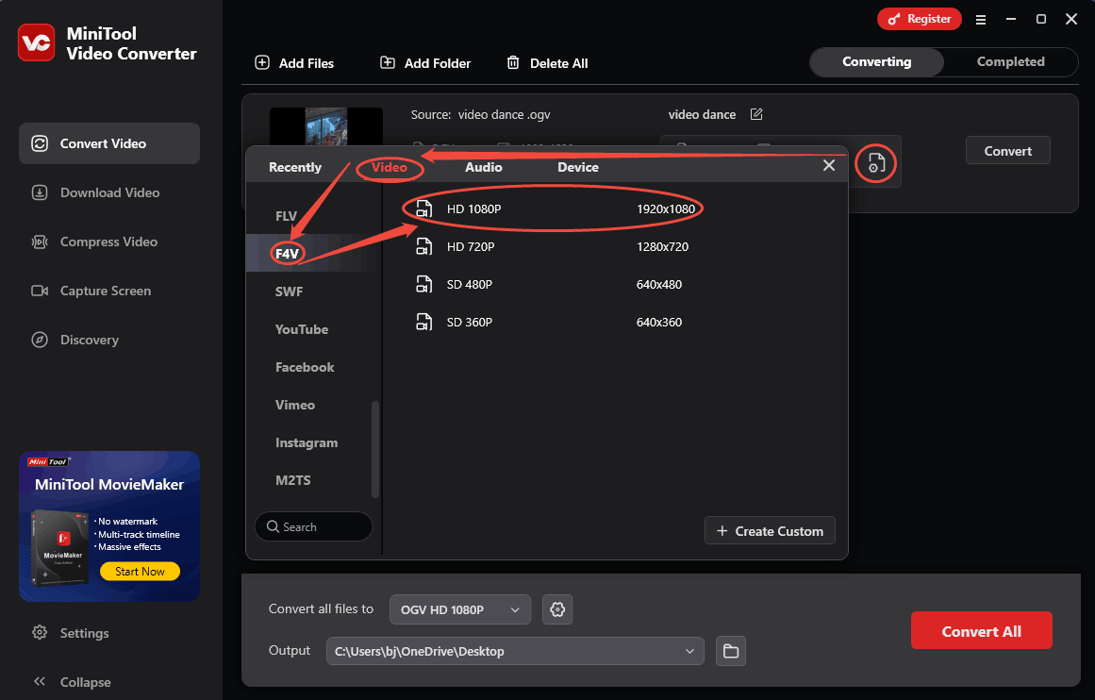This screenshot has width=1095, height=700.
Task: Open Compress Video in sidebar
Action: point(109,242)
